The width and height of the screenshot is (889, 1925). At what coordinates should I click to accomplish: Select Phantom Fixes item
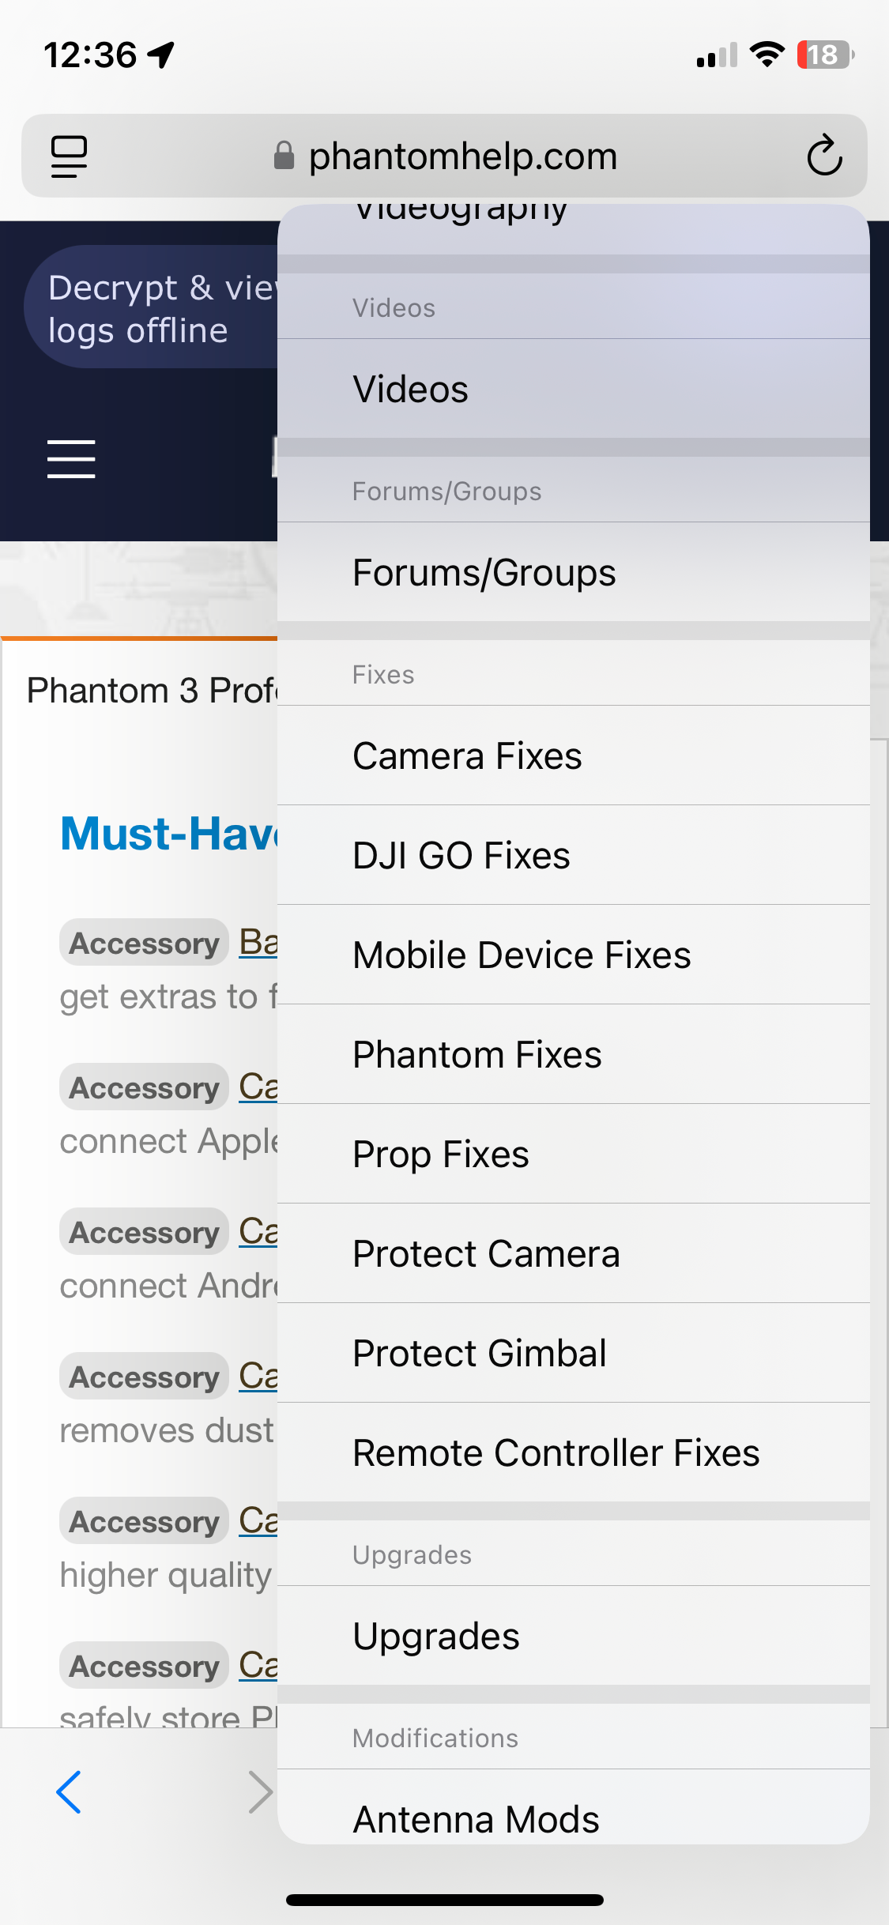574,1054
